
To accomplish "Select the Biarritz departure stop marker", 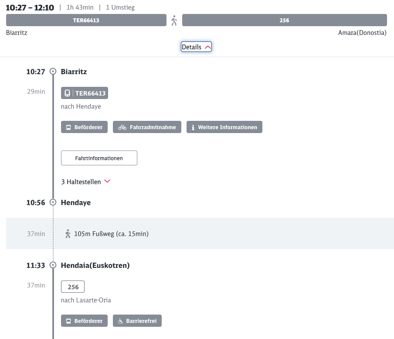I will (53, 72).
